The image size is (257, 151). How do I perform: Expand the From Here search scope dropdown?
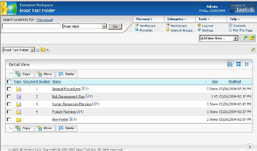84,26
